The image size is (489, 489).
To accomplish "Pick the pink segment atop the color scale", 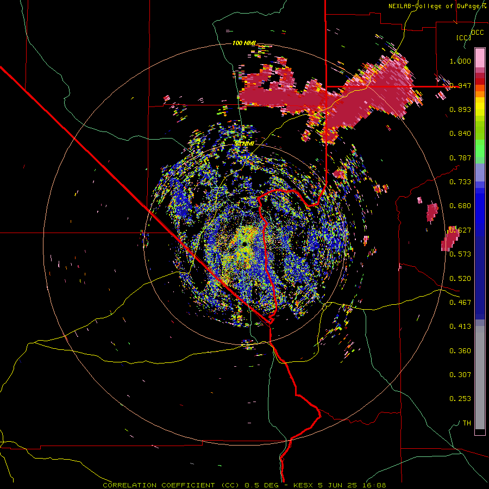I will (480, 58).
